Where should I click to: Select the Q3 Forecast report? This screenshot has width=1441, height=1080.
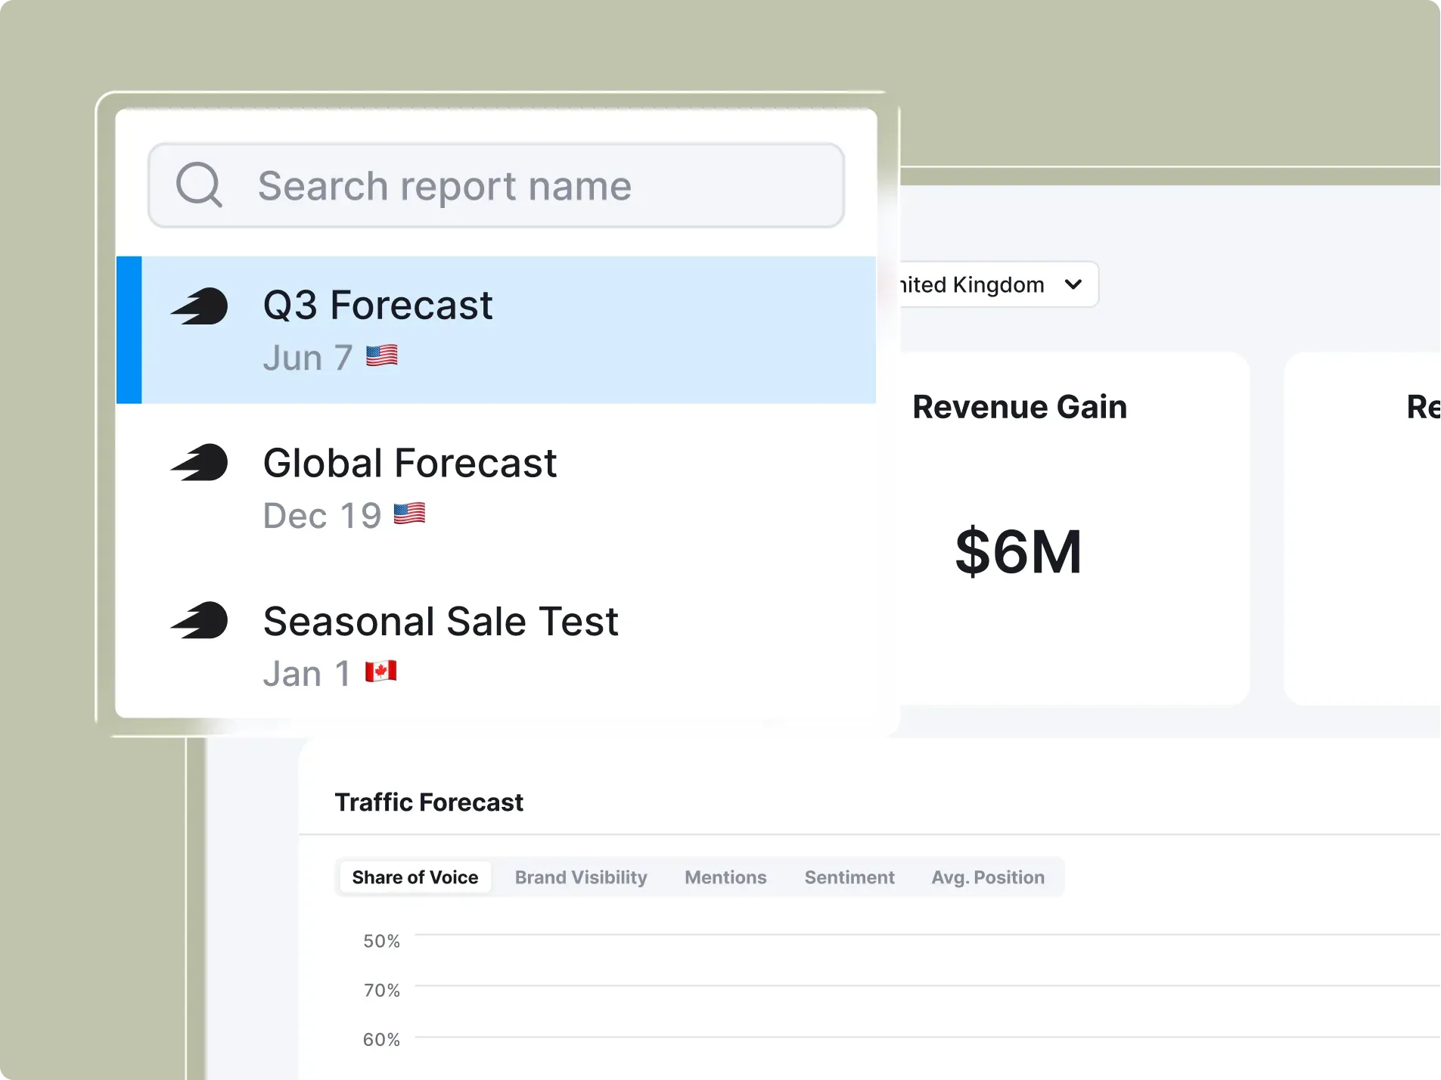(x=496, y=330)
